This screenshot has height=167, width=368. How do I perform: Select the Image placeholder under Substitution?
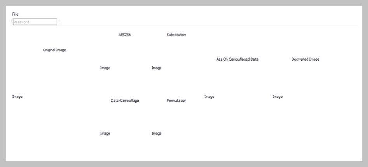pos(156,68)
